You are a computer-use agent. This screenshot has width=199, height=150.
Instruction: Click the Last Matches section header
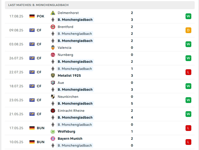pos(38,5)
